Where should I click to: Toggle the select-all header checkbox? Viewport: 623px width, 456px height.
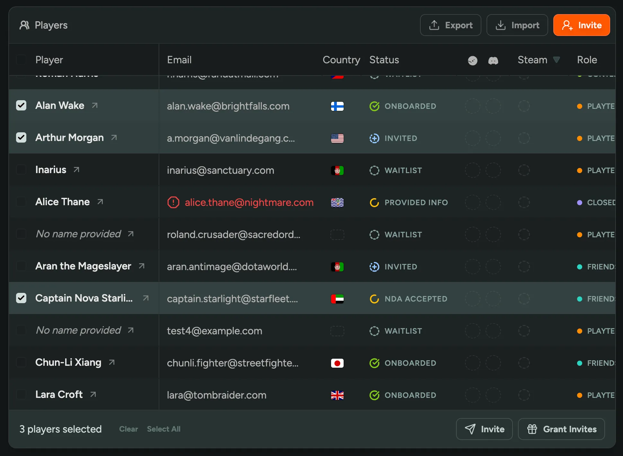point(21,60)
